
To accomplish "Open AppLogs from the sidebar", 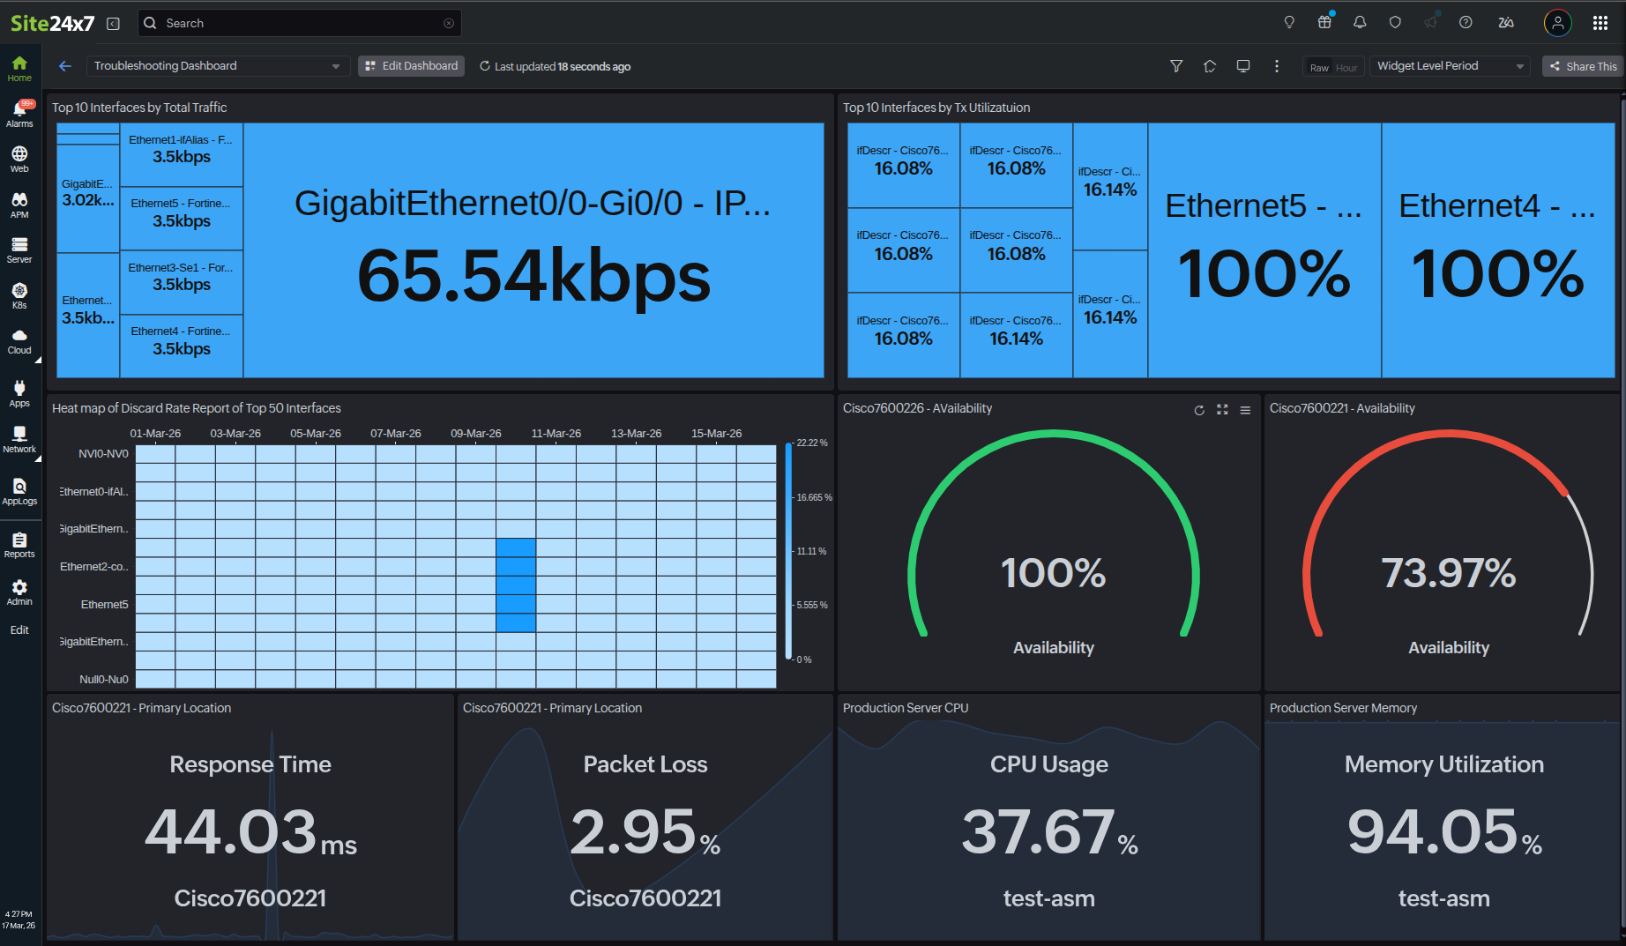I will pyautogui.click(x=19, y=491).
